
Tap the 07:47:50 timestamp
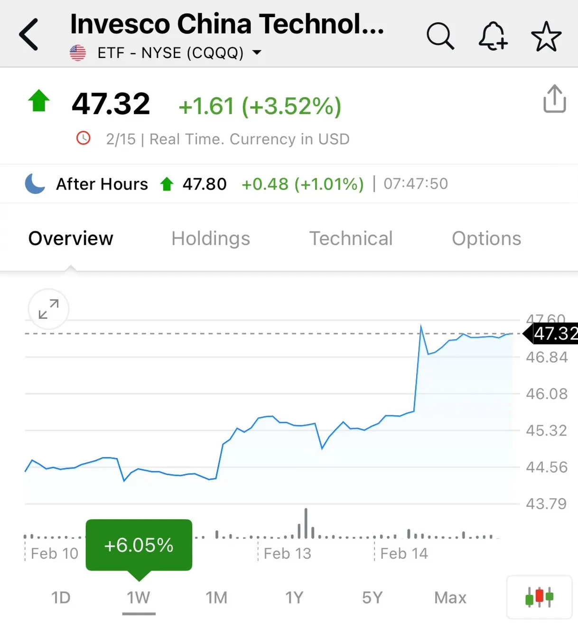pos(416,184)
